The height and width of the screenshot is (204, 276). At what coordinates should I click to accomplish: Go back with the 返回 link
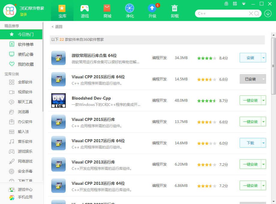(x=57, y=27)
